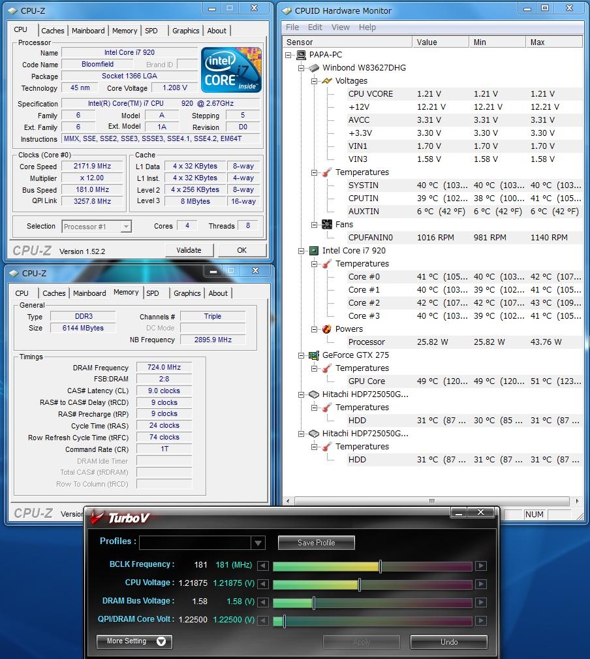Open the File menu in Hardware Monitor
Viewport: 590px width, 659px height.
pyautogui.click(x=292, y=27)
